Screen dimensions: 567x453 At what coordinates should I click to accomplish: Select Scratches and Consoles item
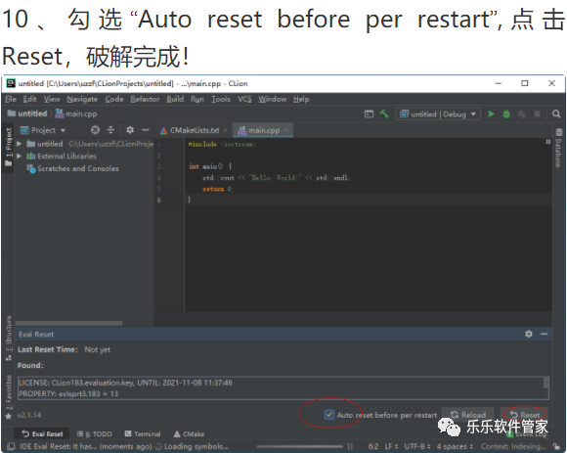tap(73, 168)
